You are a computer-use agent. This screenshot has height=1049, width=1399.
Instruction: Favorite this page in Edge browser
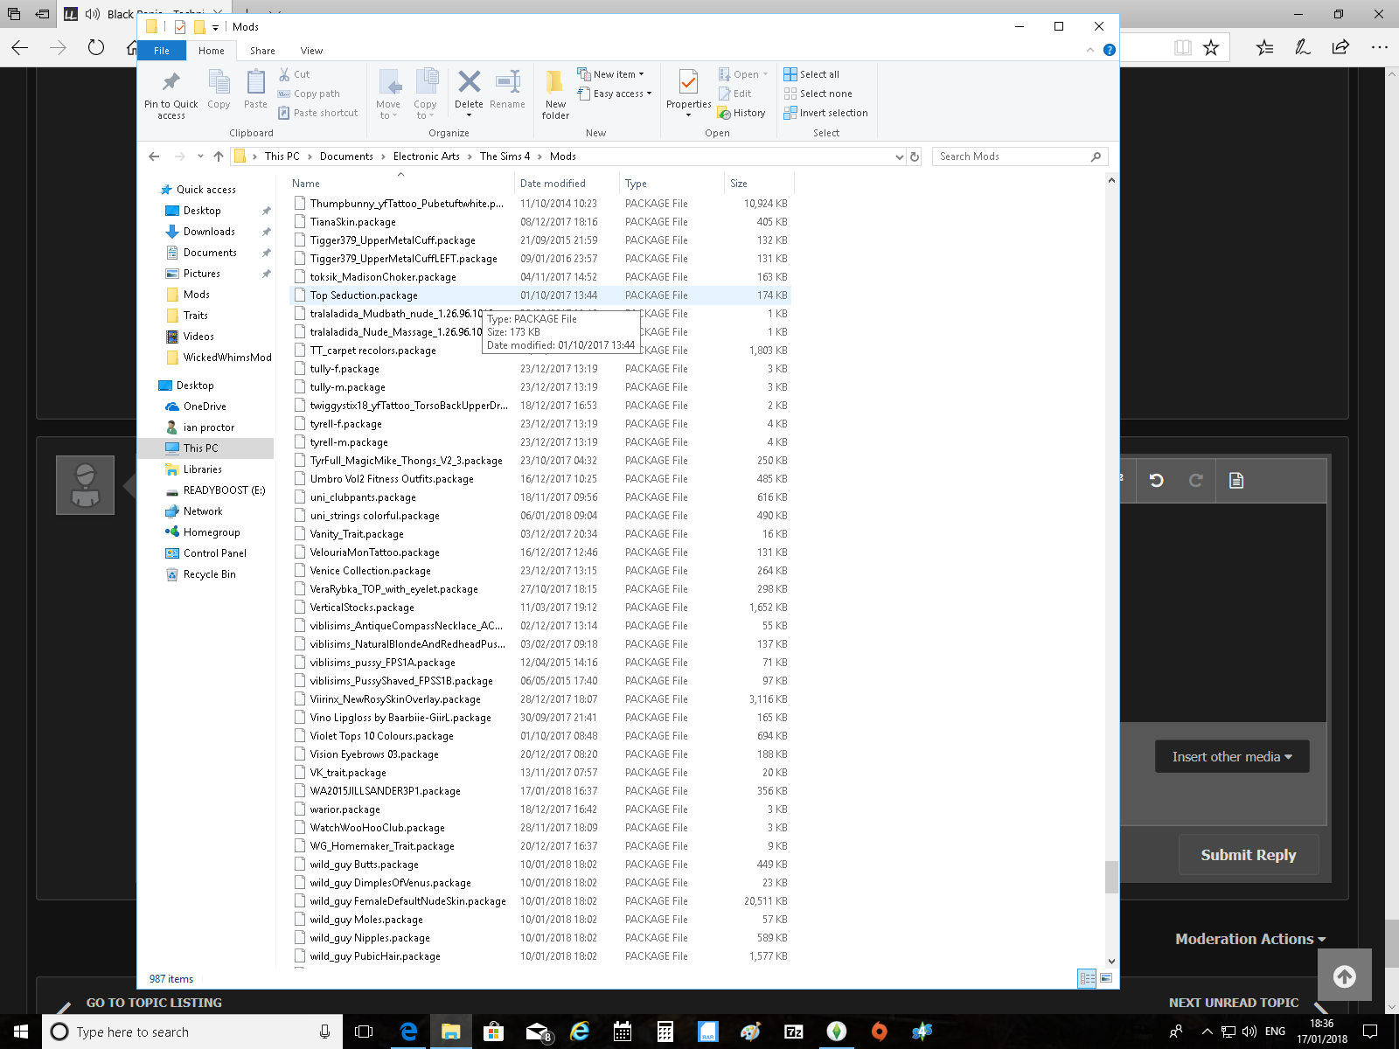(1211, 47)
